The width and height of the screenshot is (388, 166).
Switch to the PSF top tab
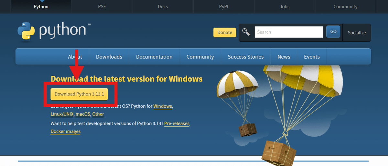102,6
